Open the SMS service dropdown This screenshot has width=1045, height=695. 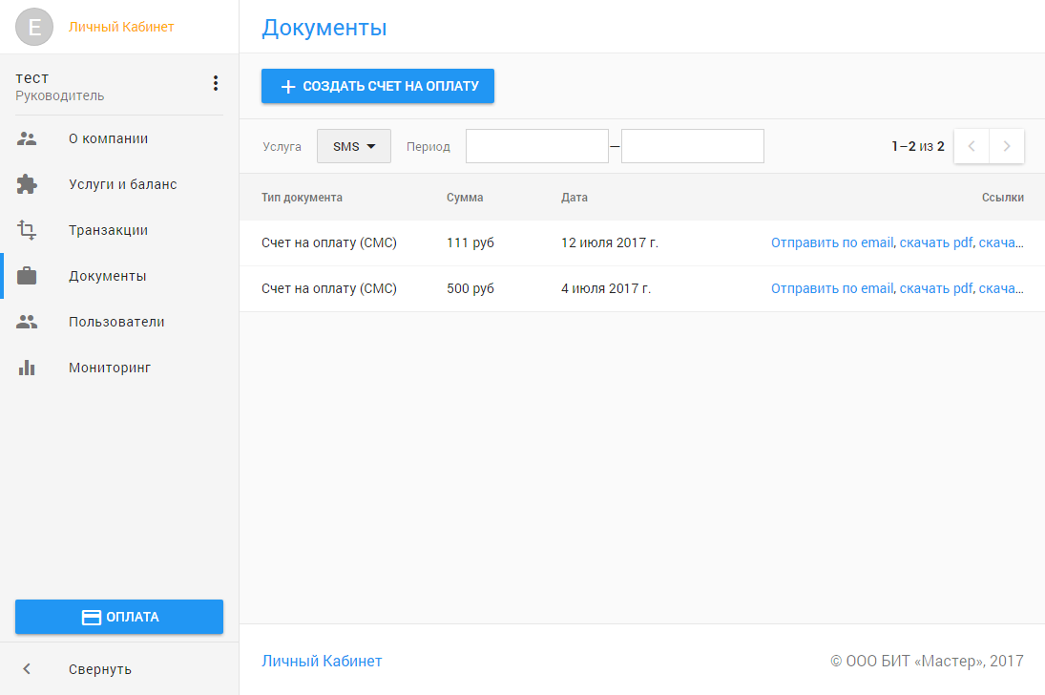(x=354, y=146)
